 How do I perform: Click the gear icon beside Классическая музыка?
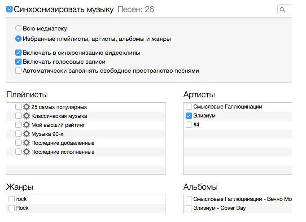[26, 116]
